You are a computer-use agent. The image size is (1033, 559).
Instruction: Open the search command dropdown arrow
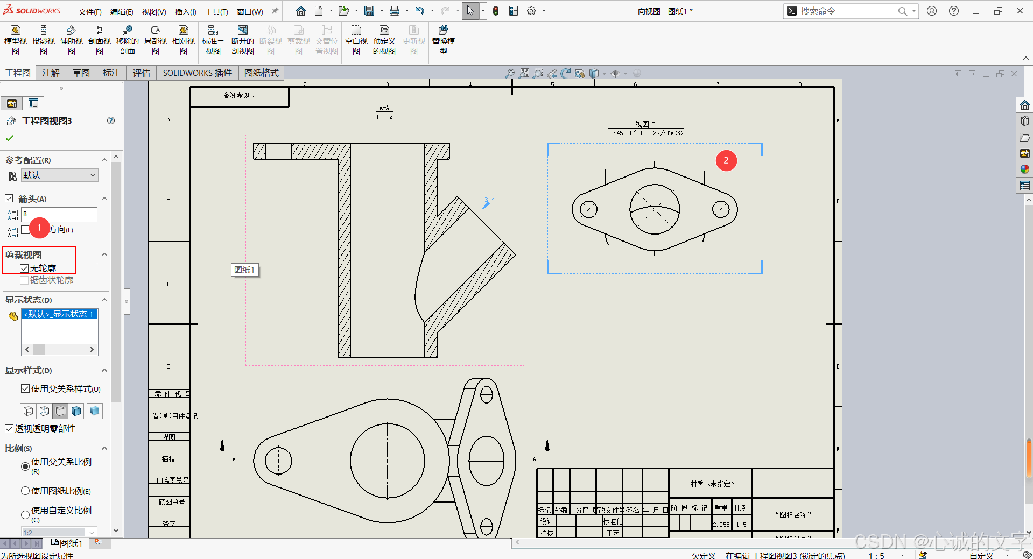tap(914, 11)
